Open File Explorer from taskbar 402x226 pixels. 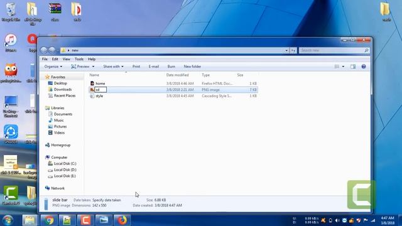click(x=30, y=220)
